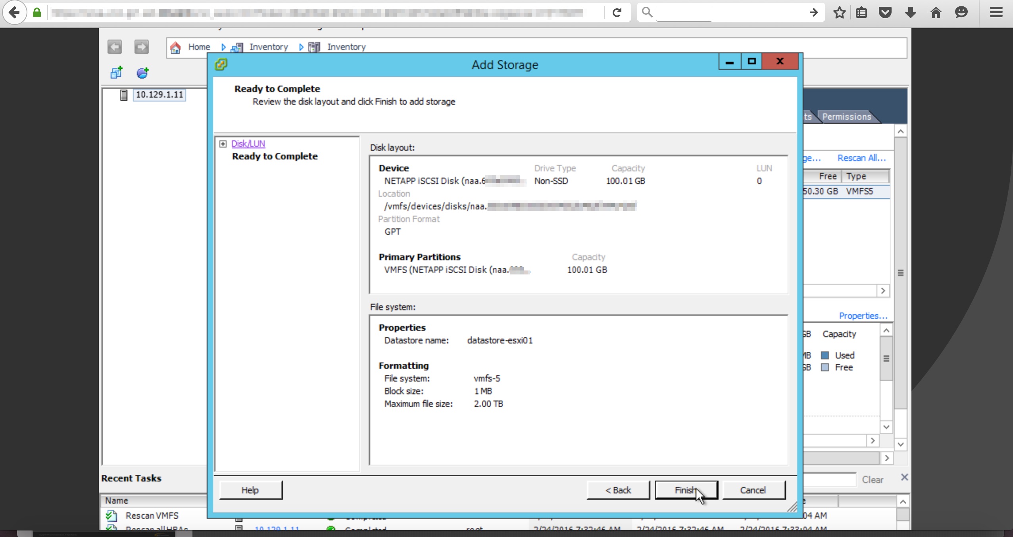Reload the page with refresh icon

pyautogui.click(x=617, y=13)
